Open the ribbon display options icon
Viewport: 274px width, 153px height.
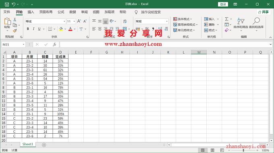[235, 4]
